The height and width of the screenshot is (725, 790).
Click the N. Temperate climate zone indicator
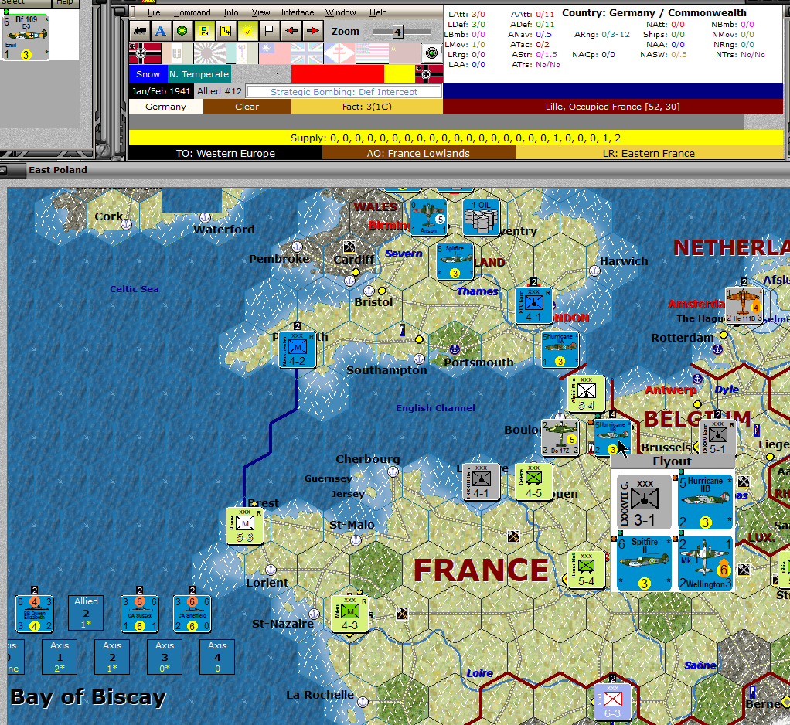199,74
